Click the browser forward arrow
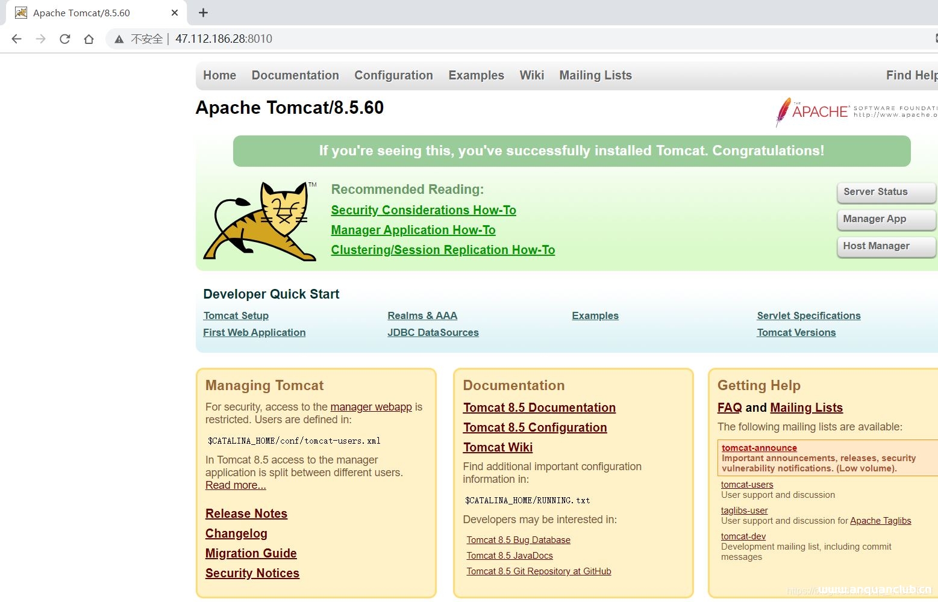The image size is (938, 602). (x=40, y=39)
